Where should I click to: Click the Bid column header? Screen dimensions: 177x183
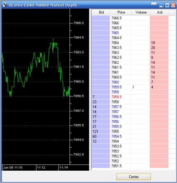(x=101, y=12)
